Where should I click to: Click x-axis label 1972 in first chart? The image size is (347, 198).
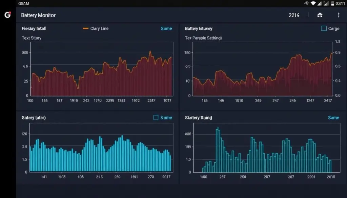click(136, 101)
